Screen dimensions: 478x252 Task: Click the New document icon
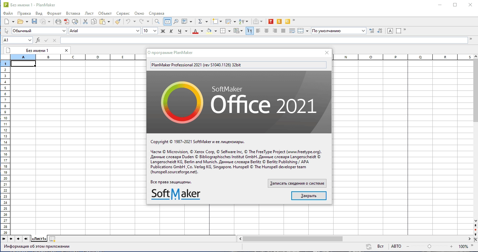click(7, 21)
